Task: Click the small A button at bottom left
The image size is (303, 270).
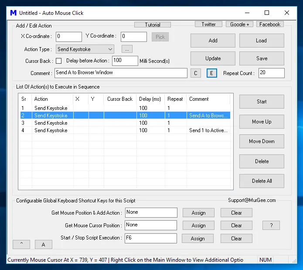Action: tap(43, 244)
